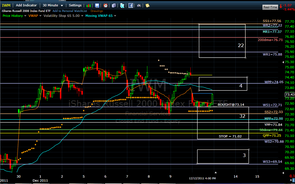Click the Add to Personal WatchList link
Screen dimensions: 295x184
point(70,11)
